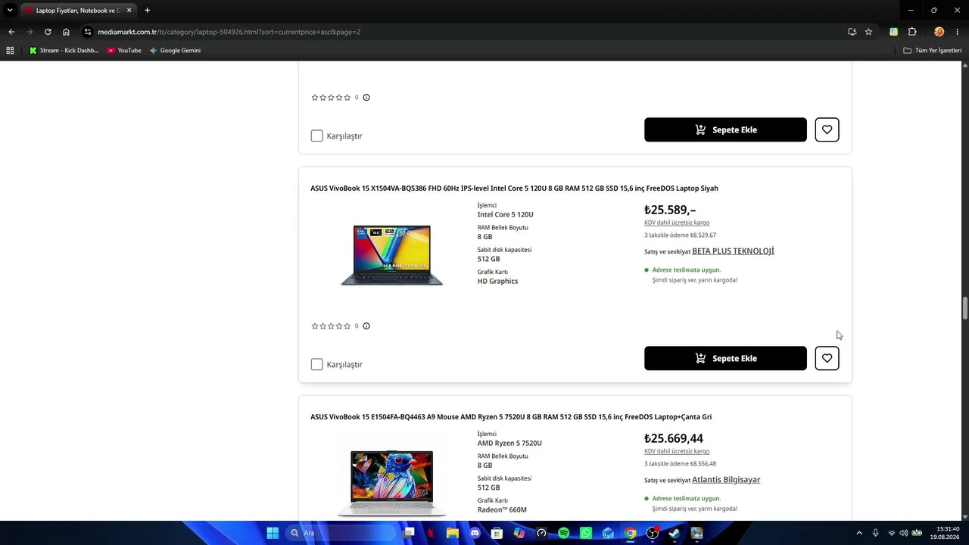This screenshot has width=969, height=545.
Task: Open Steam from the taskbar
Action: pyautogui.click(x=675, y=533)
